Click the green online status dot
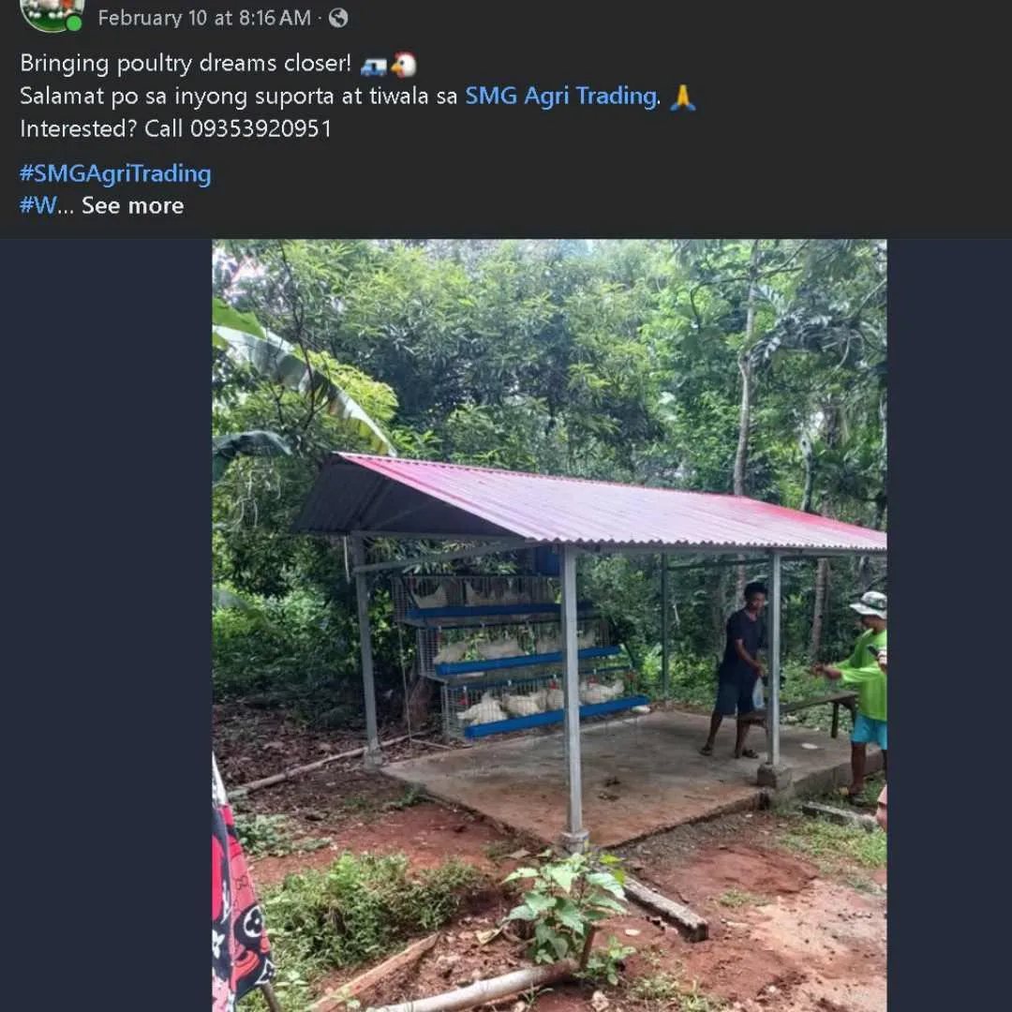The width and height of the screenshot is (1012, 1012). click(74, 23)
